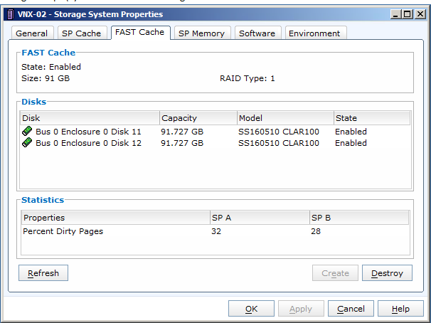431x323 pixels.
Task: Switch to the General tab
Action: (x=32, y=33)
